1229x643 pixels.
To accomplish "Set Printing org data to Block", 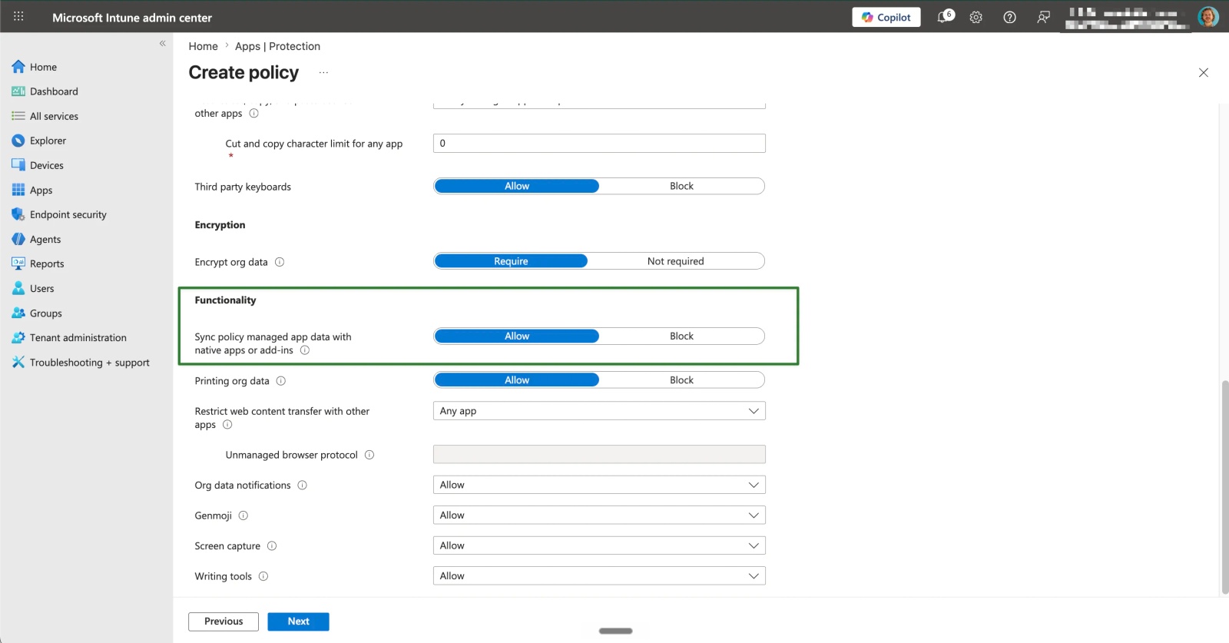I will (681, 380).
